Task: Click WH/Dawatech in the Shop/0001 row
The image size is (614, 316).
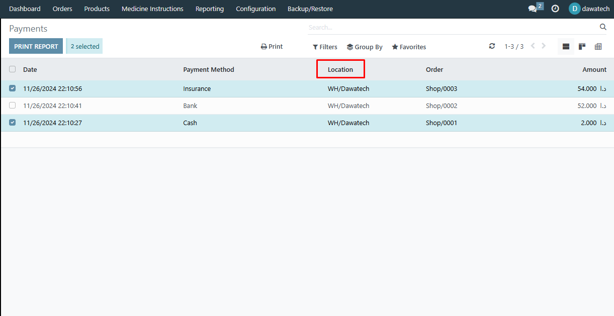Action: (348, 123)
